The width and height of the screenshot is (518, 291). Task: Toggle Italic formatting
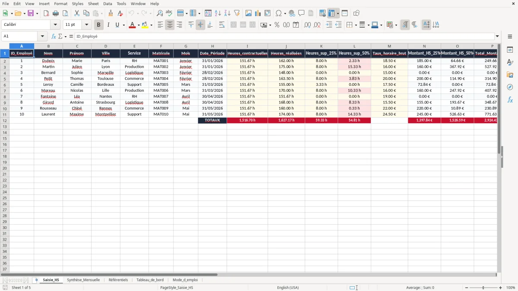108,25
